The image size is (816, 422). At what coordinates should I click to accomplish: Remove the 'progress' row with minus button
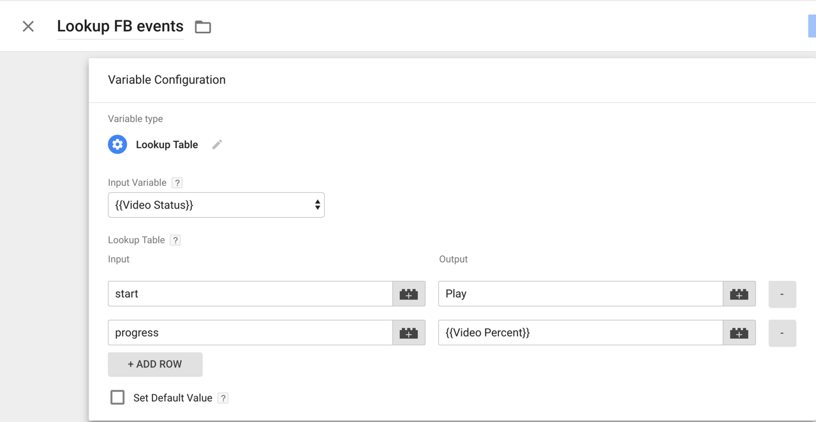tap(782, 333)
